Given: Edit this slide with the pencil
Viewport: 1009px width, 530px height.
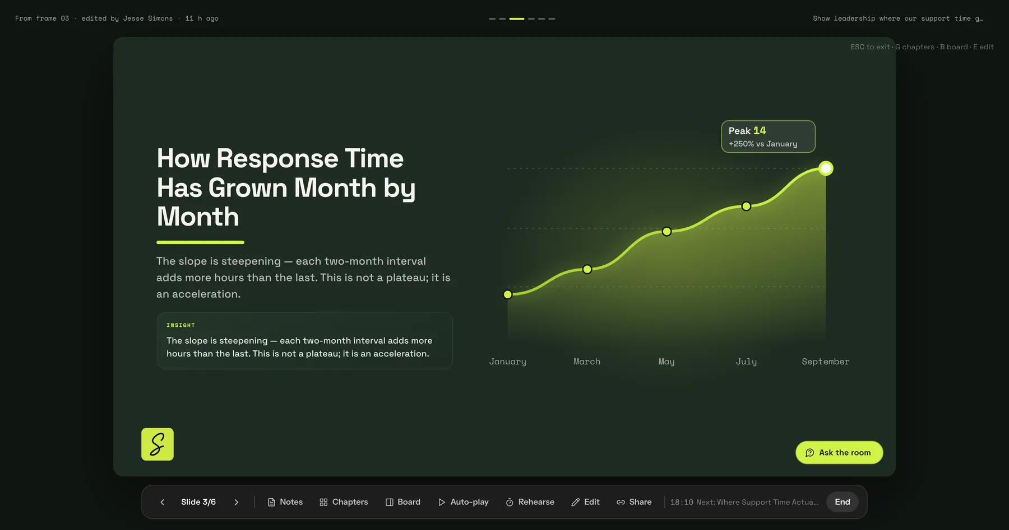Looking at the screenshot, I should 585,502.
